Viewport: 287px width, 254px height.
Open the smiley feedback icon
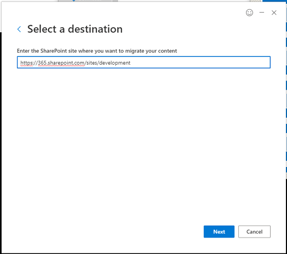[249, 13]
